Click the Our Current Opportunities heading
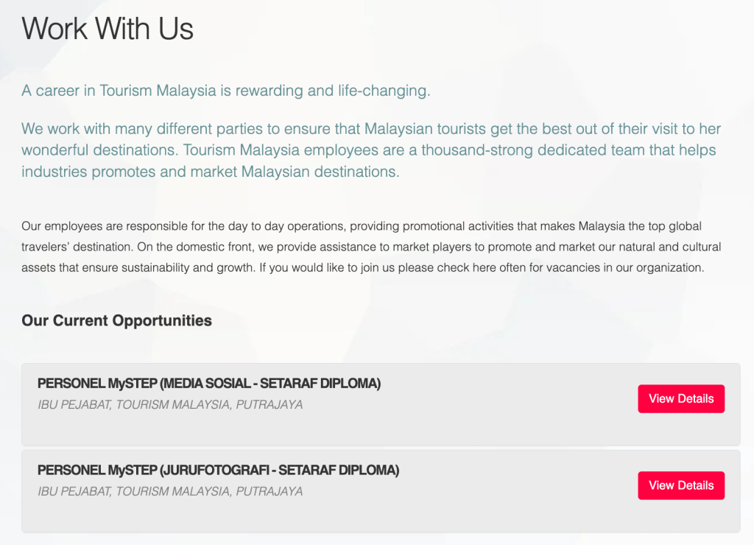Image resolution: width=754 pixels, height=545 pixels. [x=116, y=321]
